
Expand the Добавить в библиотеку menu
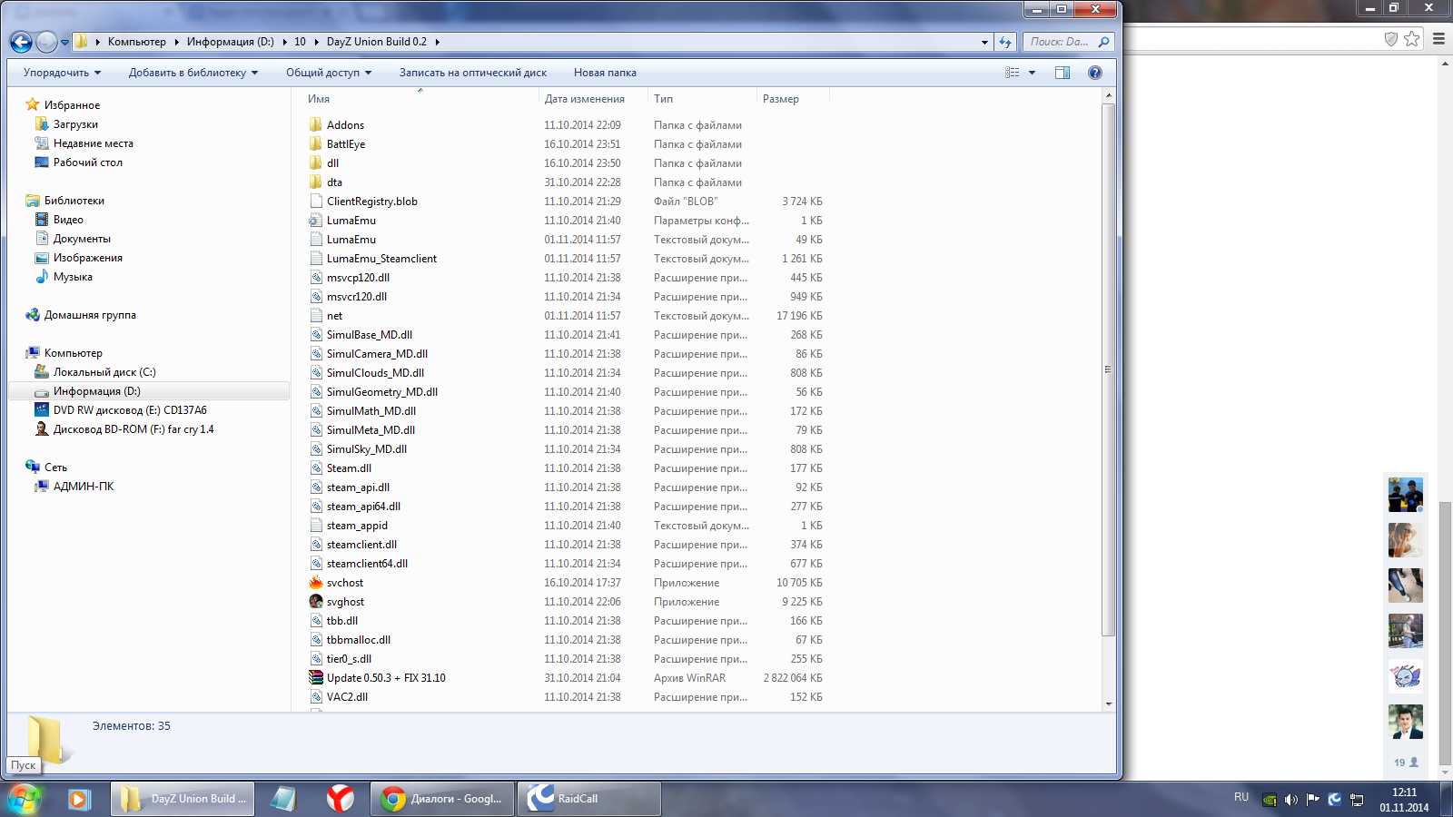pyautogui.click(x=193, y=73)
